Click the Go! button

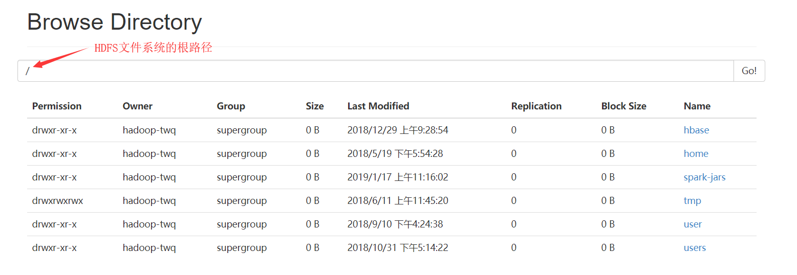coord(749,71)
